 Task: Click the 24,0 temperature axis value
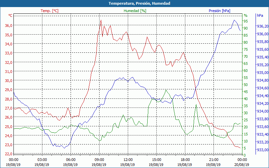[8, 135]
